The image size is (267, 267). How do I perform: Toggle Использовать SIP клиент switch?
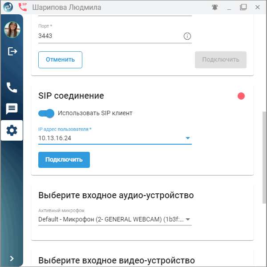pyautogui.click(x=46, y=113)
